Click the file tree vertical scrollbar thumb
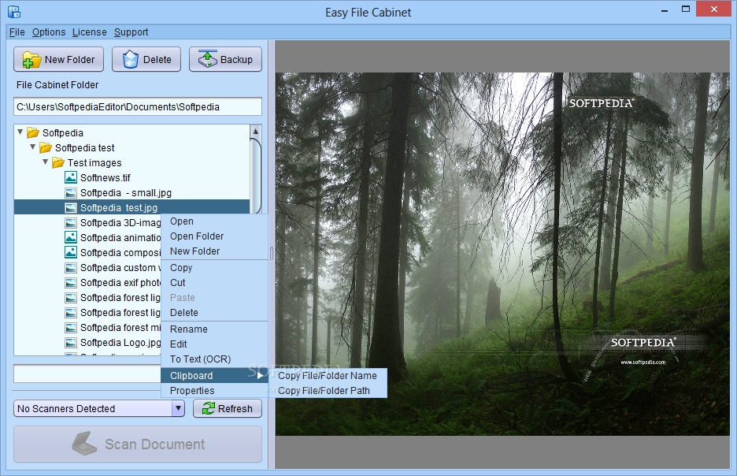 [255, 176]
